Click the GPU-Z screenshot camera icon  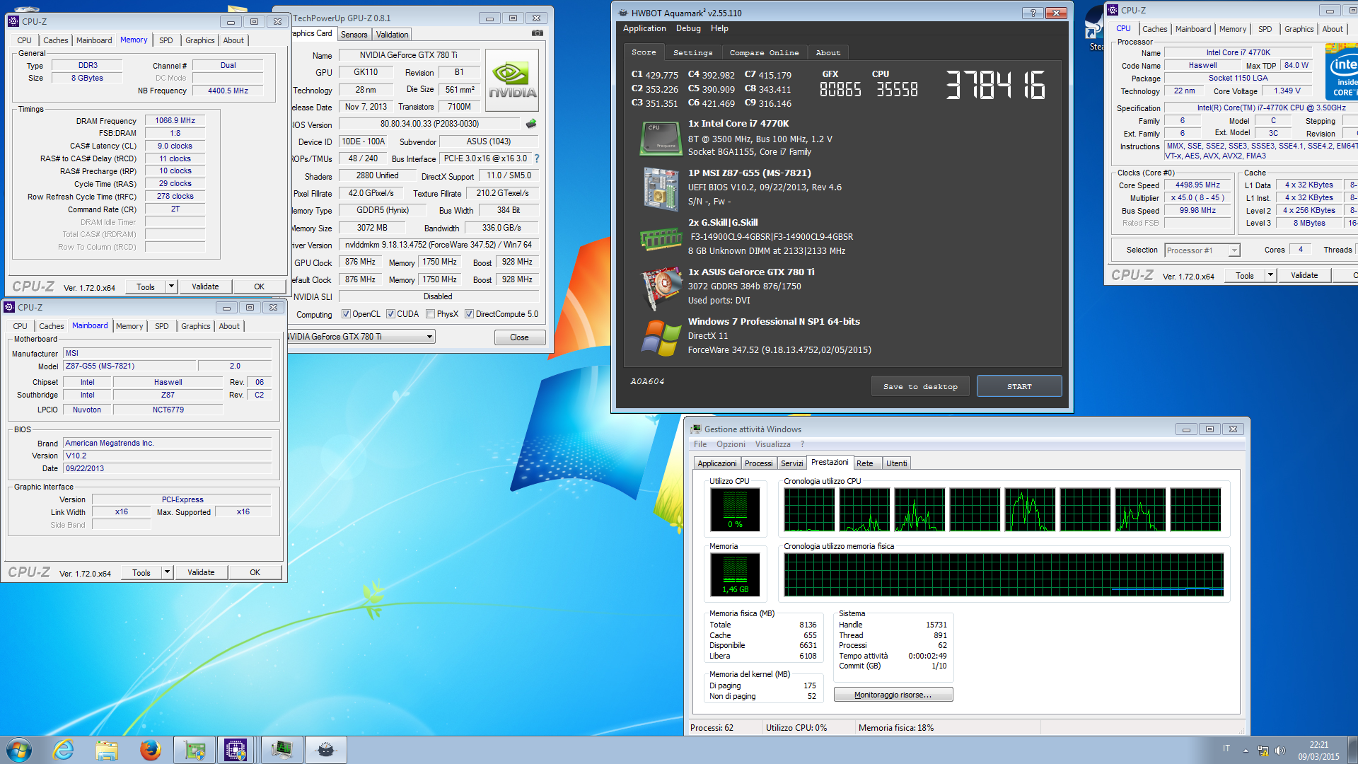coord(538,33)
